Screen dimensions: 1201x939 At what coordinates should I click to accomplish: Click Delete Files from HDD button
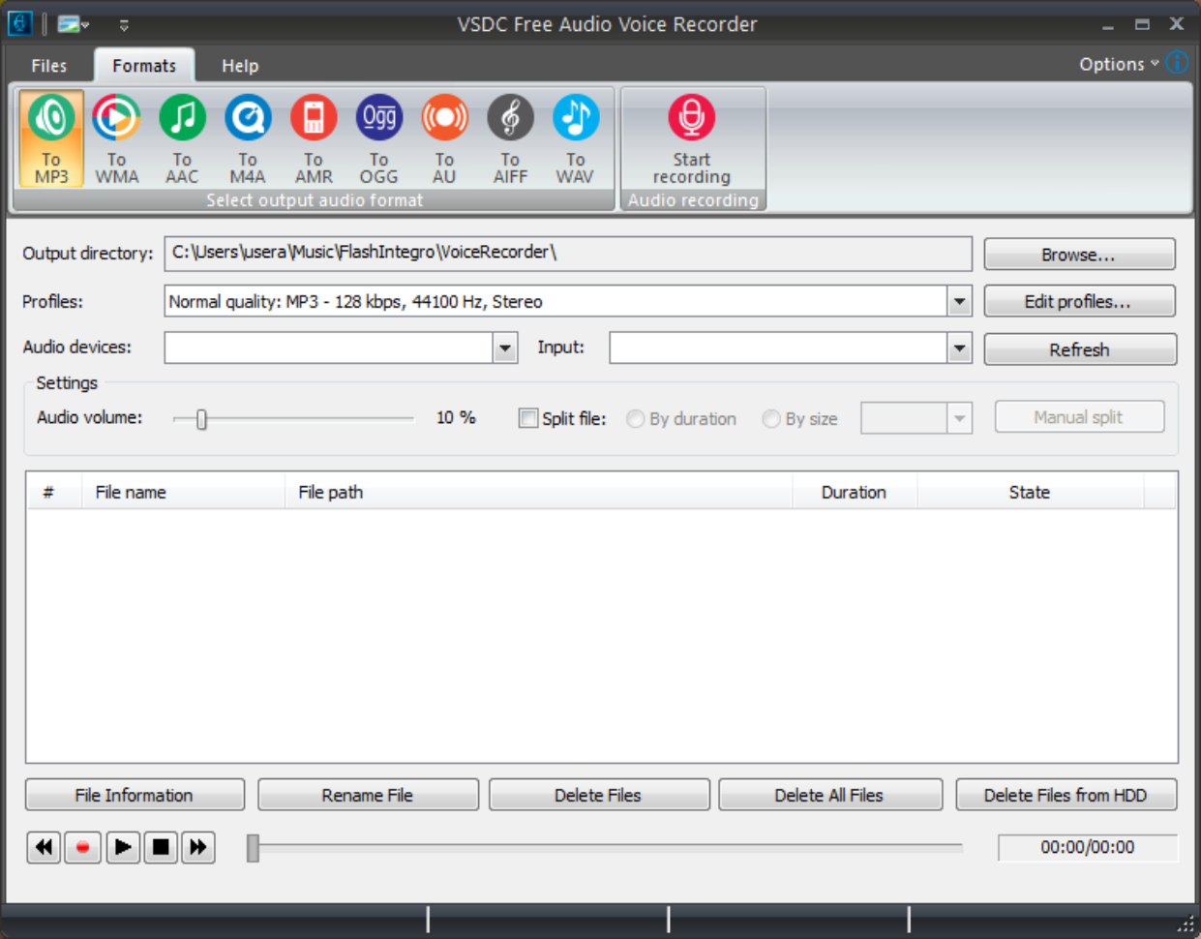pos(1066,795)
